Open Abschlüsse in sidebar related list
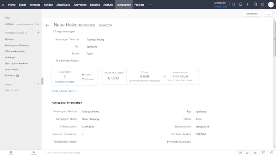Image resolution: width=276 pixels, height=155 pixels. [11, 70]
